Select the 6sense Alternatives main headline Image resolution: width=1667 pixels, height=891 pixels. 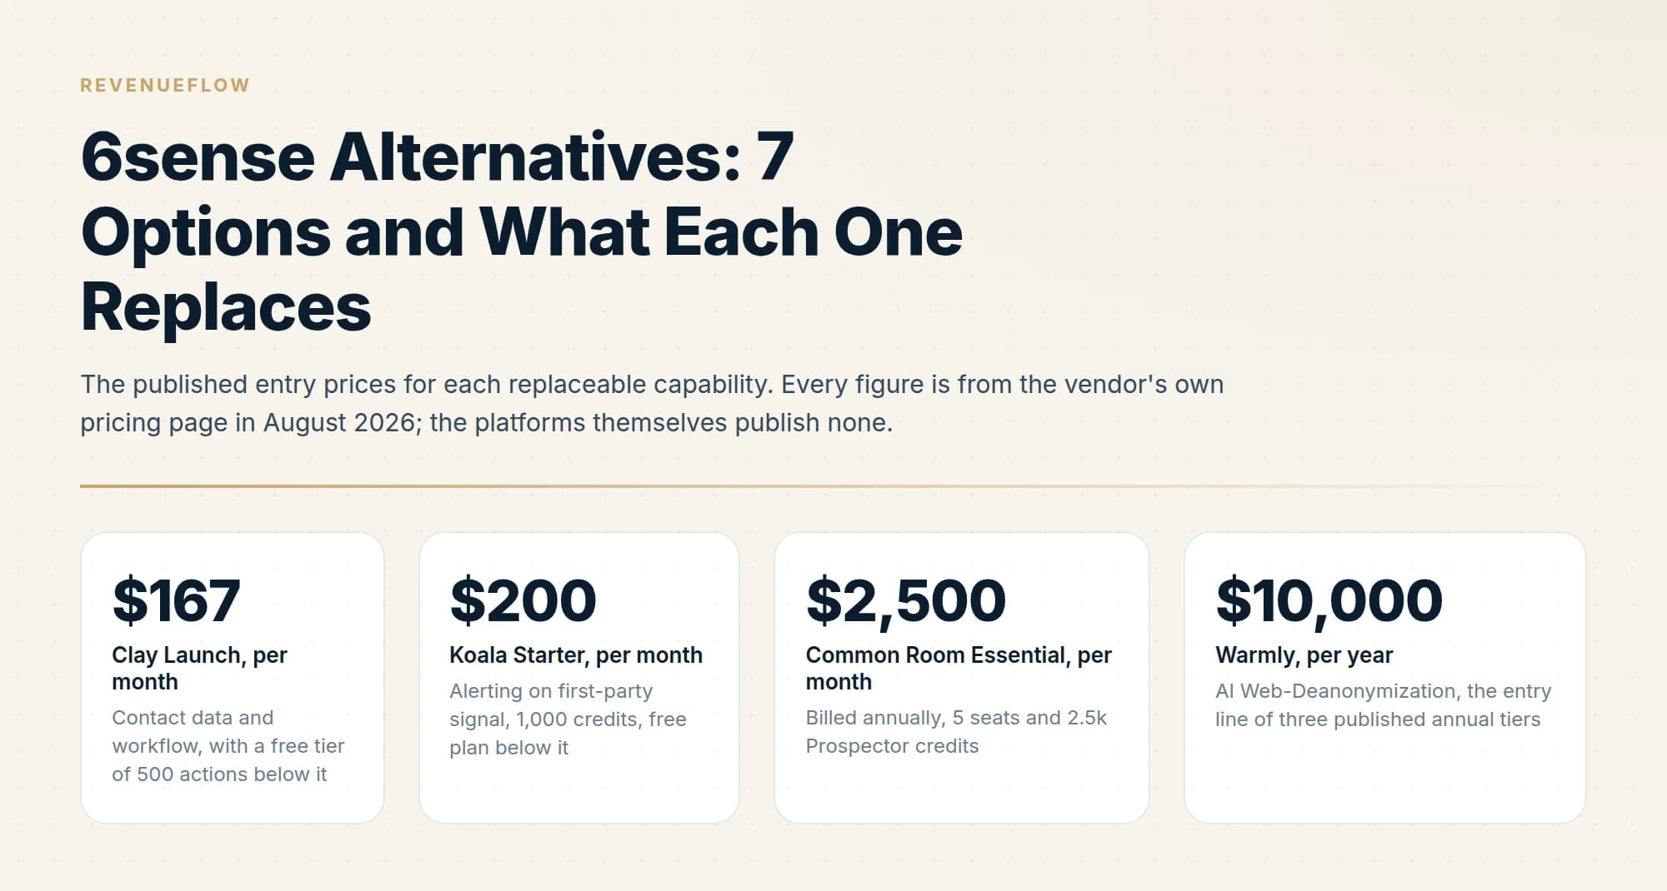point(522,231)
